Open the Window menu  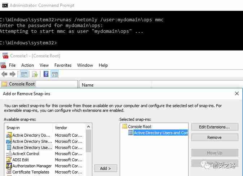(x=85, y=65)
